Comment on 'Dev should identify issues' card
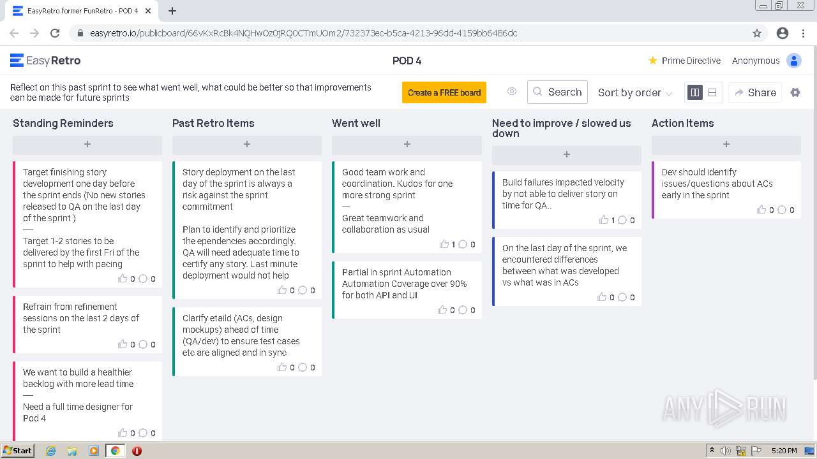The height and width of the screenshot is (459, 817). coord(782,210)
